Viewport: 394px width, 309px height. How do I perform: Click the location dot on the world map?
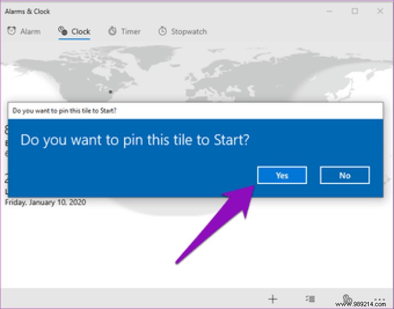pyautogui.click(x=110, y=92)
